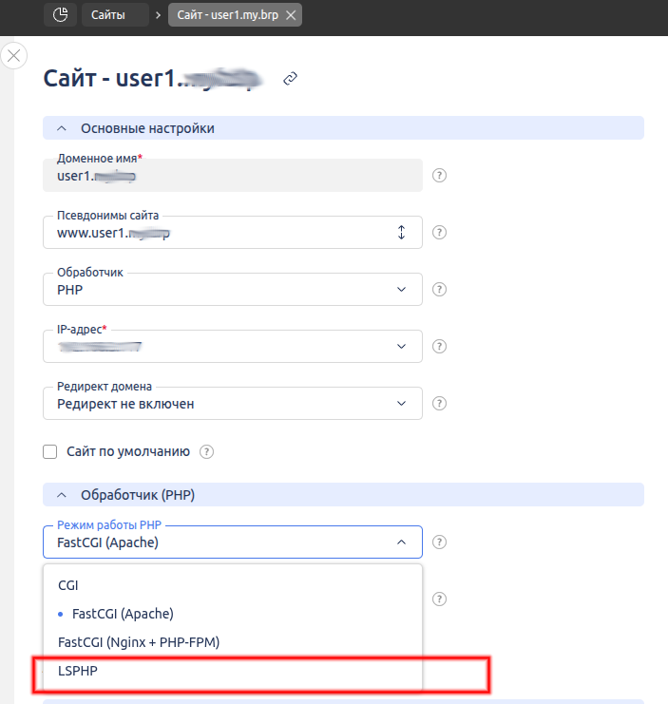This screenshot has height=704, width=668.
Task: Click the dashboard pie-chart icon
Action: (x=60, y=14)
